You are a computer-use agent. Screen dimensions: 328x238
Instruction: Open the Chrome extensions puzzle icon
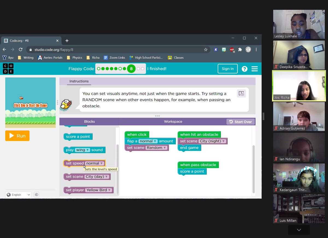coord(240,49)
